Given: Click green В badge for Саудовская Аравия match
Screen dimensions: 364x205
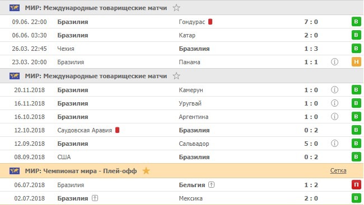Looking at the screenshot, I should (356, 130).
